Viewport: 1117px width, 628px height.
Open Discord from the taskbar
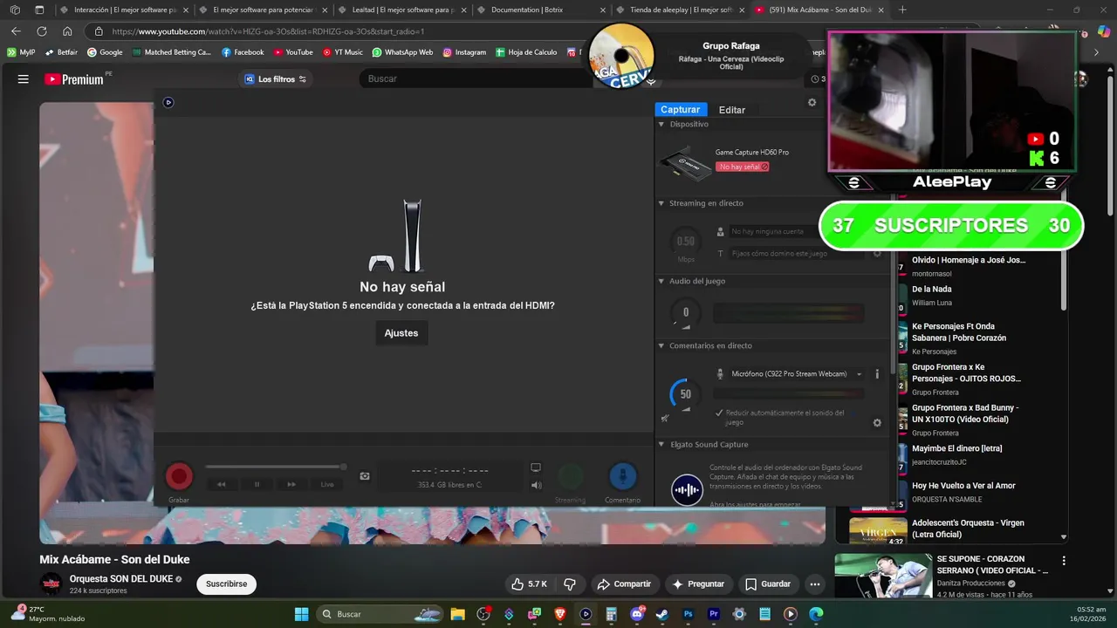637,614
